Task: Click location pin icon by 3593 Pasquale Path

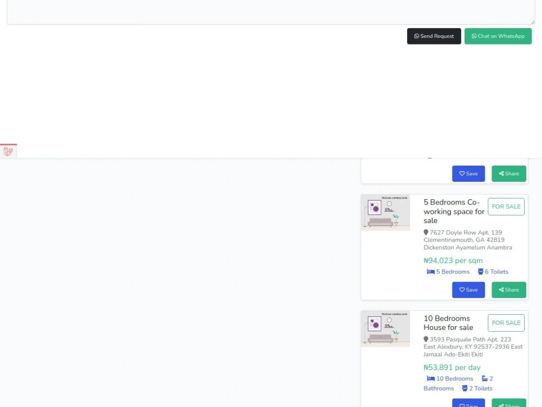Action: [426, 340]
